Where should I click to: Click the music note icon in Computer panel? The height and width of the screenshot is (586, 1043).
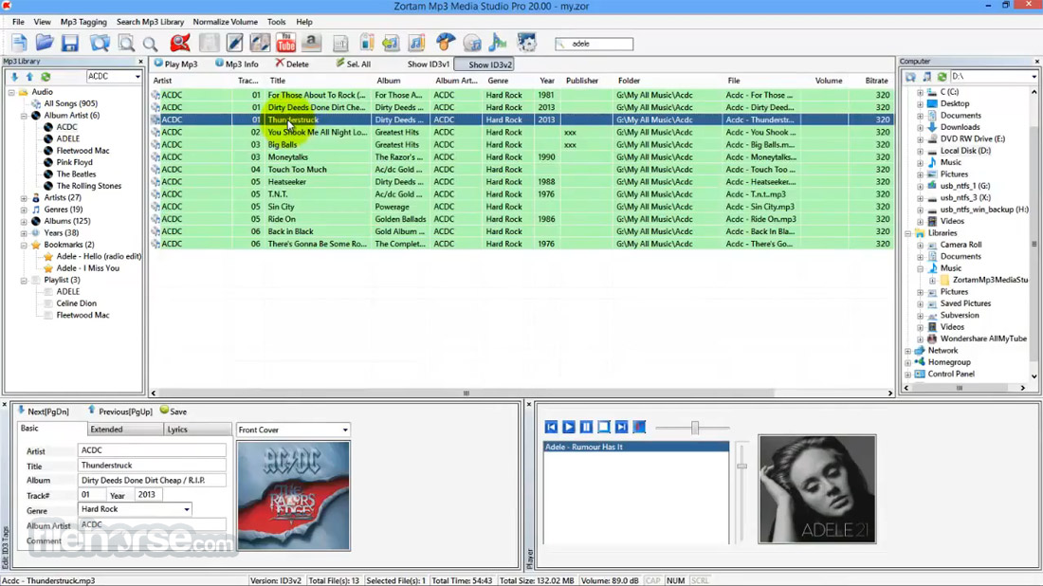pyautogui.click(x=926, y=77)
